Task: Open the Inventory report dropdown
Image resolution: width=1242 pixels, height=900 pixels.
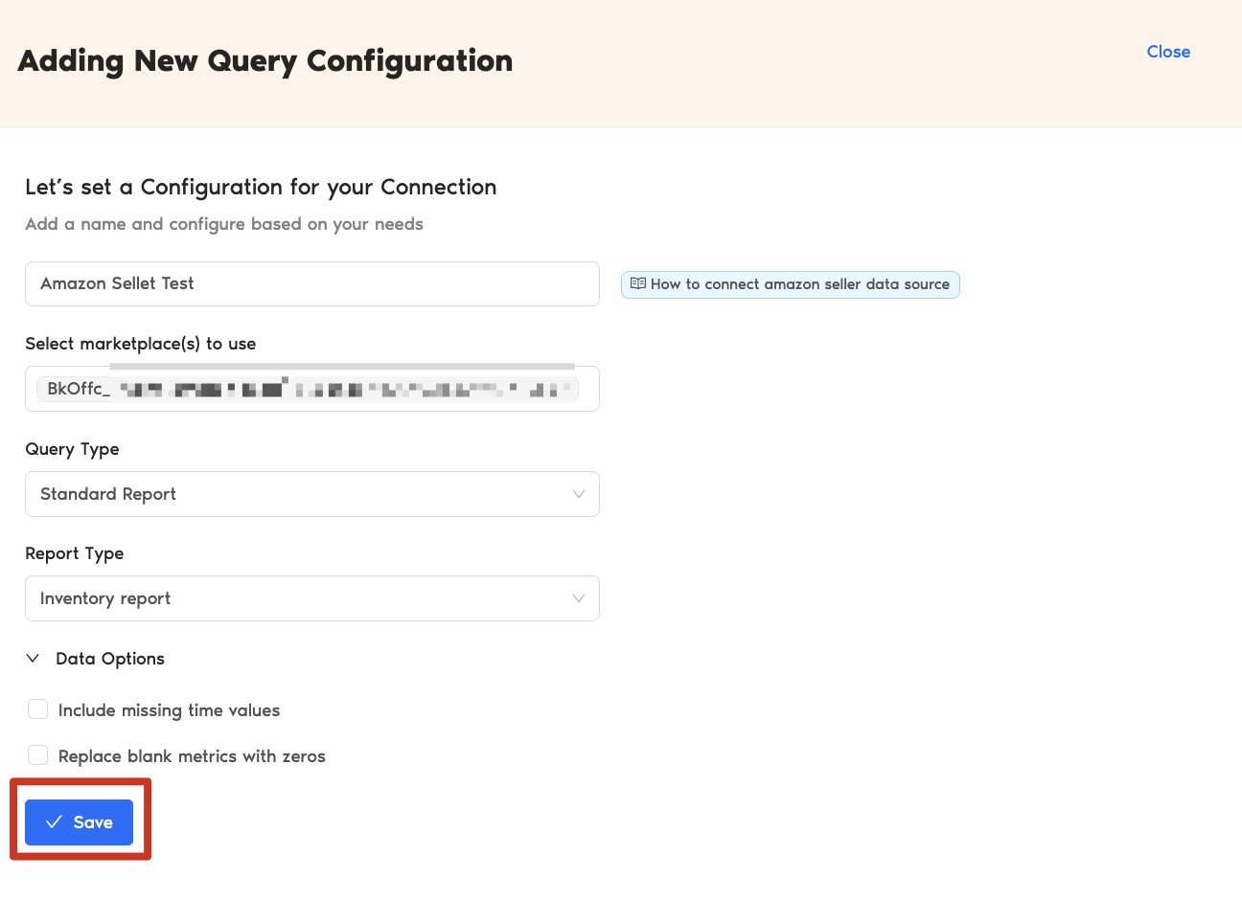Action: [311, 598]
